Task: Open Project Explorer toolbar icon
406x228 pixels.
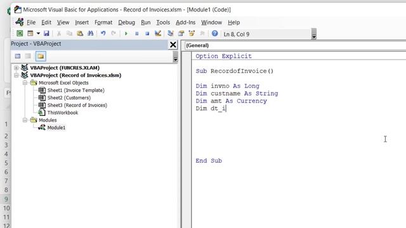Action: (x=171, y=34)
